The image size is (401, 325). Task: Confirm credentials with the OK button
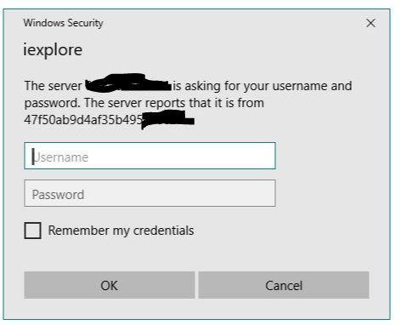[110, 285]
